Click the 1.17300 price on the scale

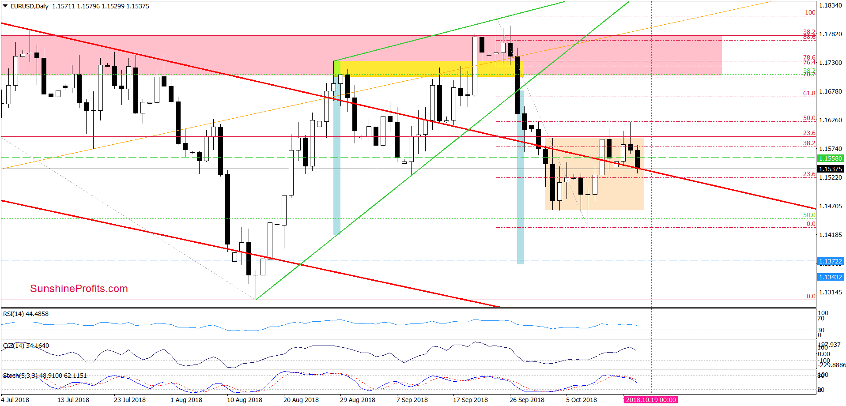[831, 63]
